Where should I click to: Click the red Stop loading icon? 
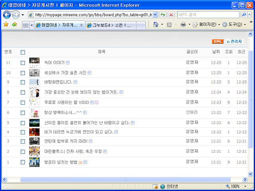pos(171,15)
